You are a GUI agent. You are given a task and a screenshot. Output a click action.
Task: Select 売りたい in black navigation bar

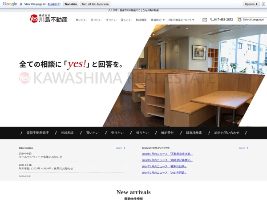point(117,133)
